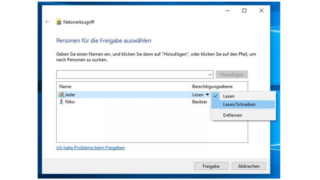
Task: Click into the person name text field
Action: tap(132, 75)
